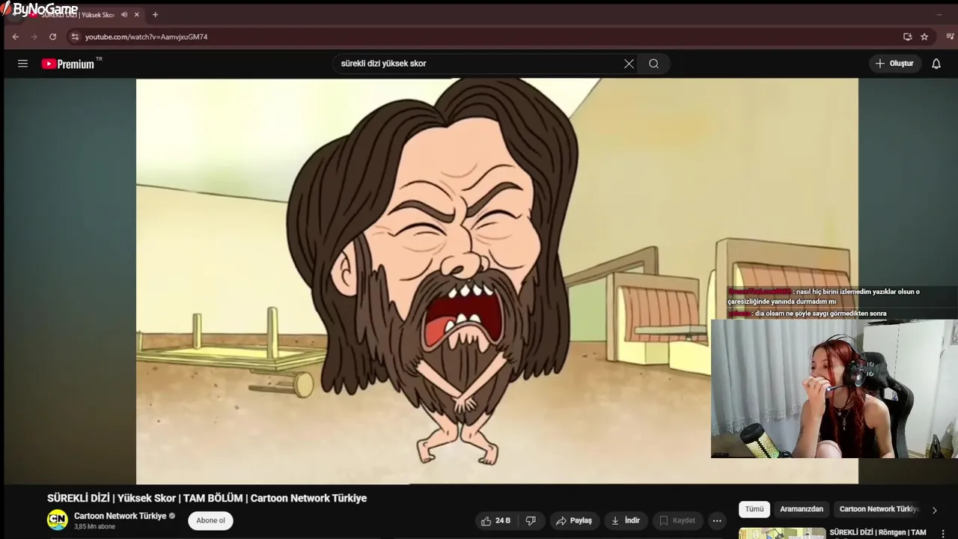Open the Röntgen recommended video thumbnail
This screenshot has width=958, height=539.
point(782,534)
